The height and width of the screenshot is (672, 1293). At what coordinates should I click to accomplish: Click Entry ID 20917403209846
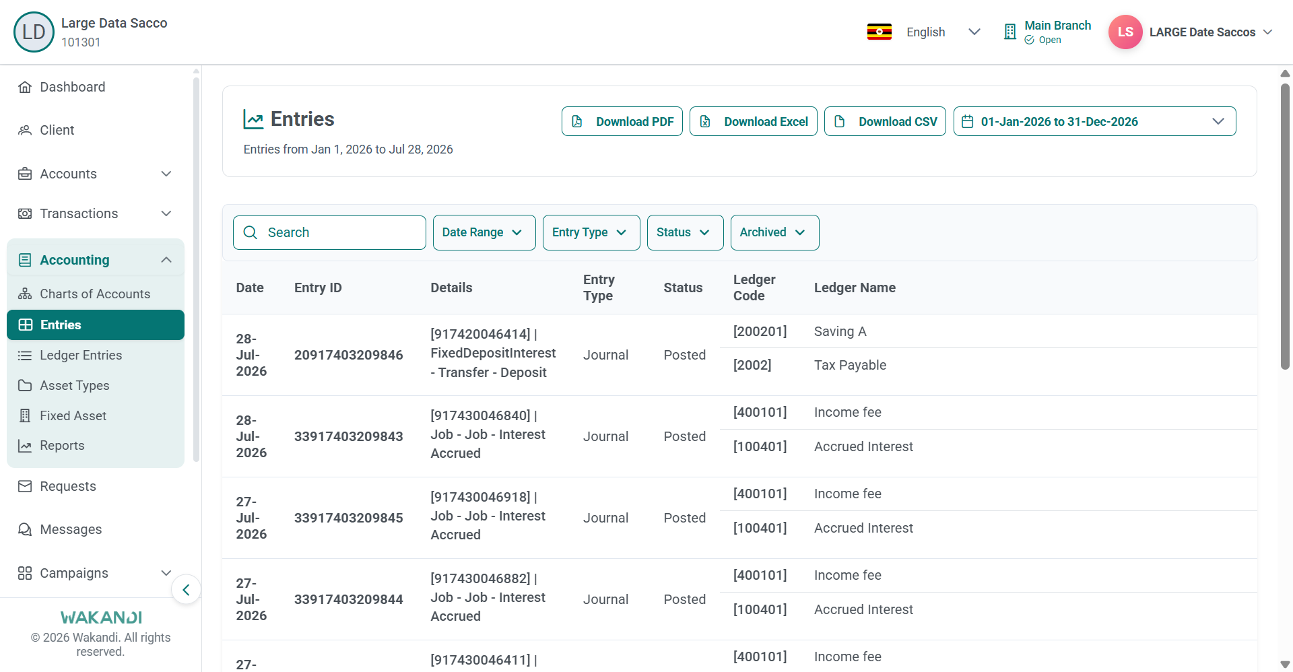pyautogui.click(x=349, y=355)
